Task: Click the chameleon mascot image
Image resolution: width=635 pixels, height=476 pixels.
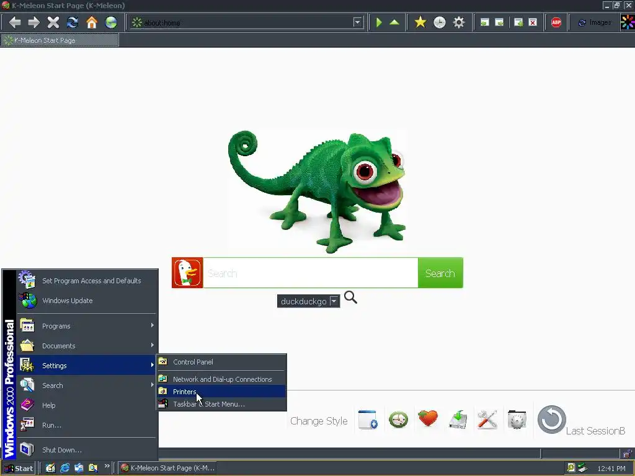Action: click(317, 192)
